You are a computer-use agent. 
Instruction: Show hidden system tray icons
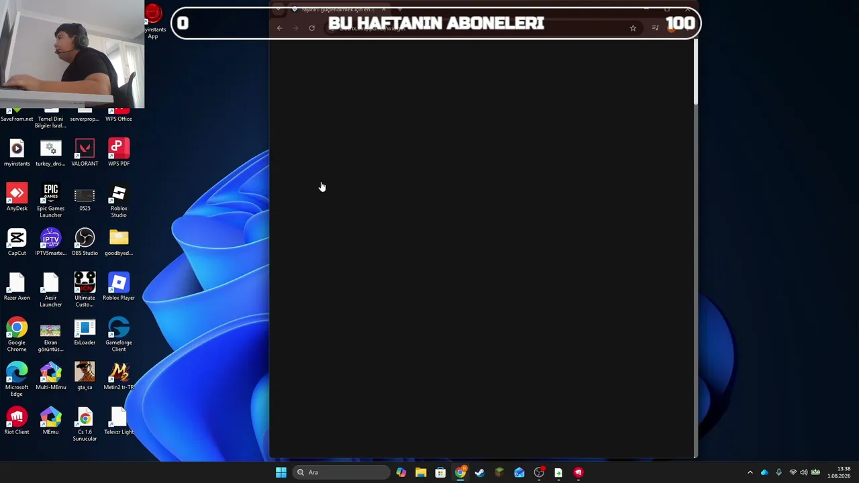coord(750,472)
